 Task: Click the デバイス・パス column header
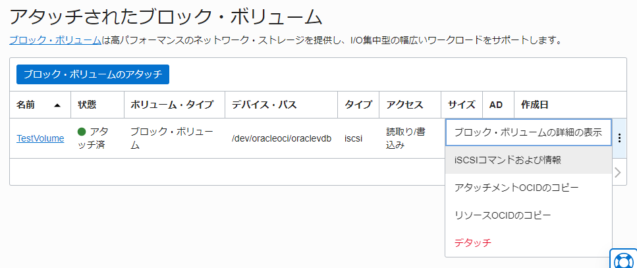pos(263,105)
